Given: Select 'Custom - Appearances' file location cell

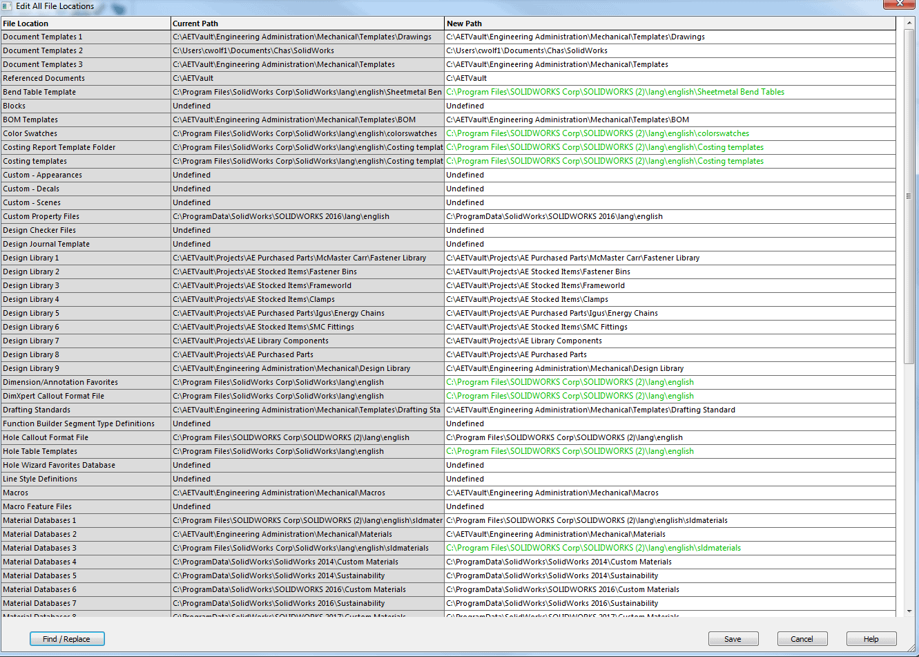Looking at the screenshot, I should tap(86, 175).
